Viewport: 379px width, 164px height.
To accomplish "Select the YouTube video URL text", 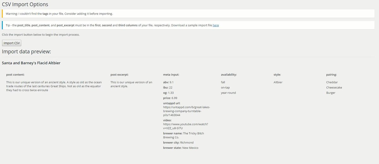I will click(x=185, y=126).
